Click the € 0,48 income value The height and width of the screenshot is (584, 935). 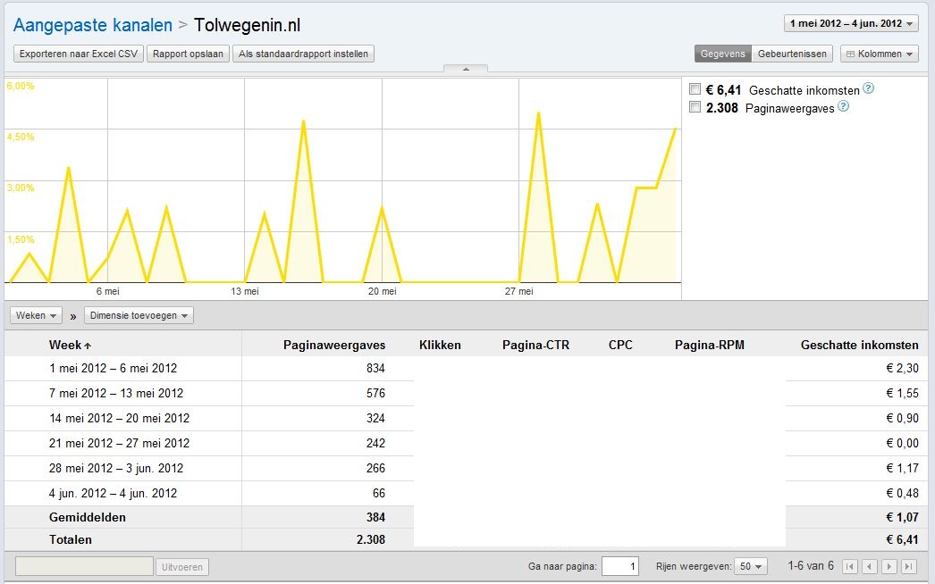click(x=902, y=494)
